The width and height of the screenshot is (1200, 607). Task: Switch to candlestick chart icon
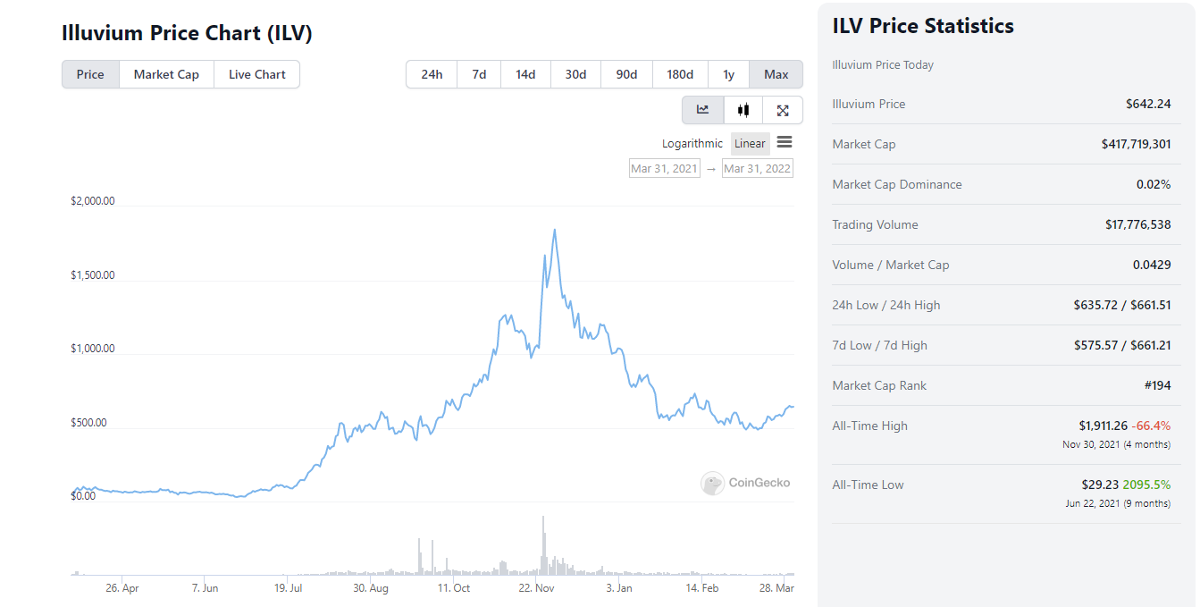(743, 110)
